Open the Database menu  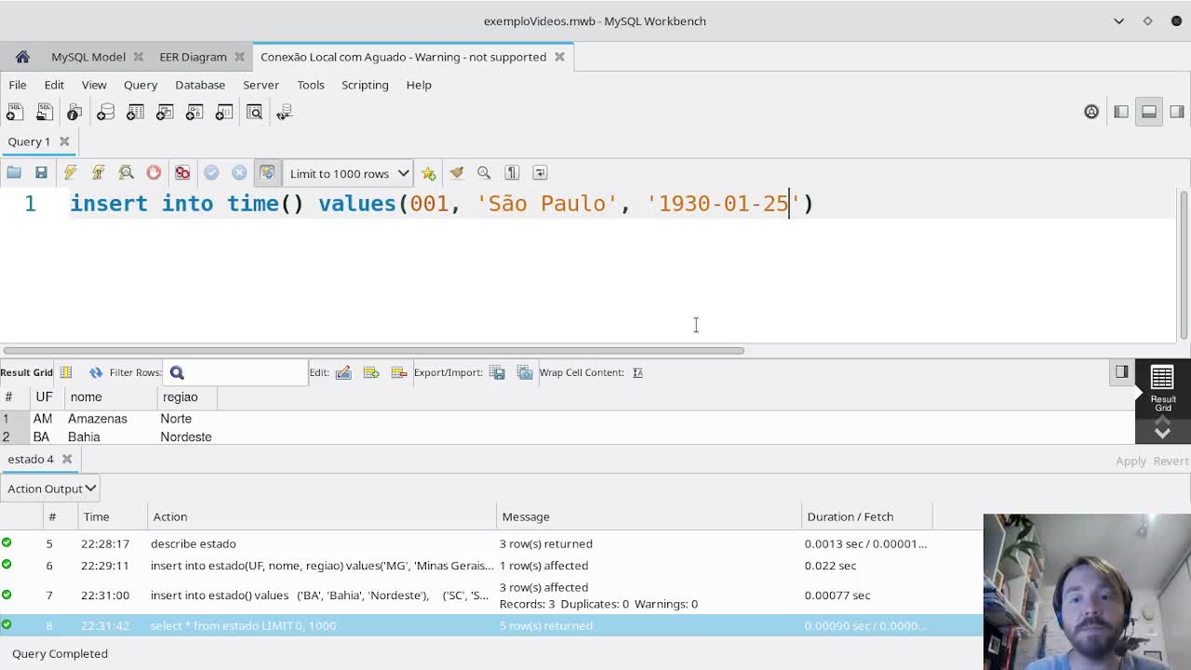coord(200,85)
